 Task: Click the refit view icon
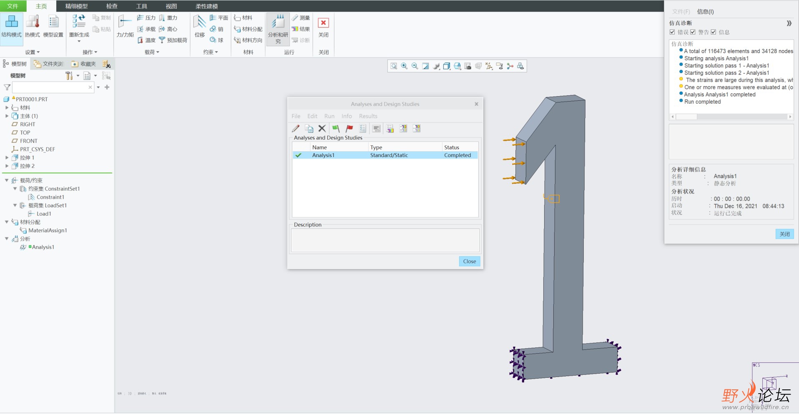click(394, 66)
